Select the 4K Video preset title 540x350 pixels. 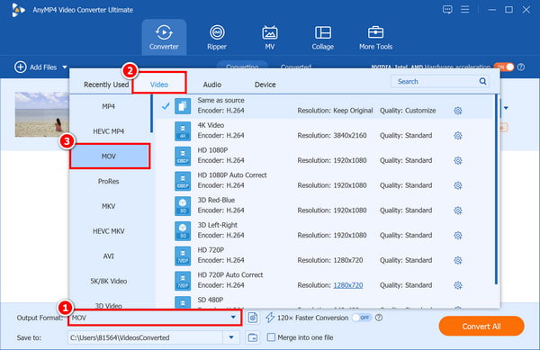[211, 125]
